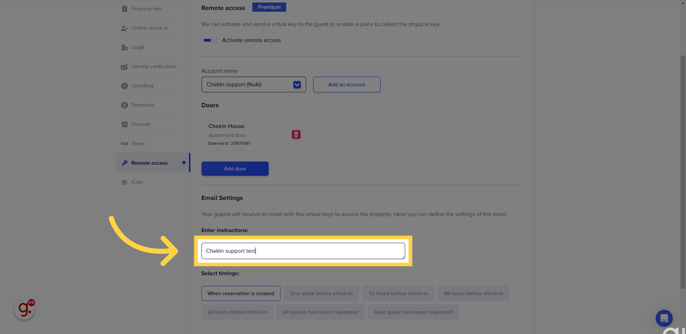
Task: Click the Payments dollar icon
Action: pyautogui.click(x=124, y=105)
